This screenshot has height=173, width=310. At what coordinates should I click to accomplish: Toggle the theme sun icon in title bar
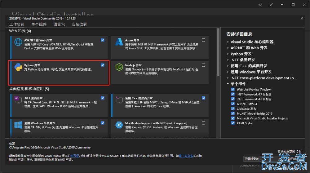tap(260, 5)
